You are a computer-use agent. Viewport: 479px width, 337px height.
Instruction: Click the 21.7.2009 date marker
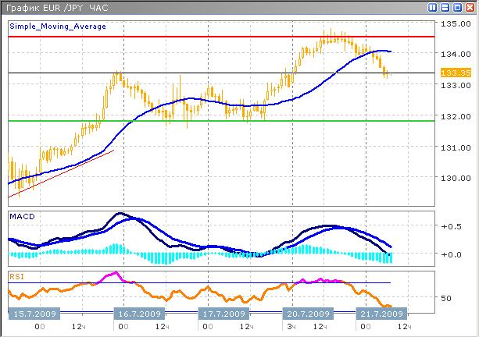coord(381,314)
